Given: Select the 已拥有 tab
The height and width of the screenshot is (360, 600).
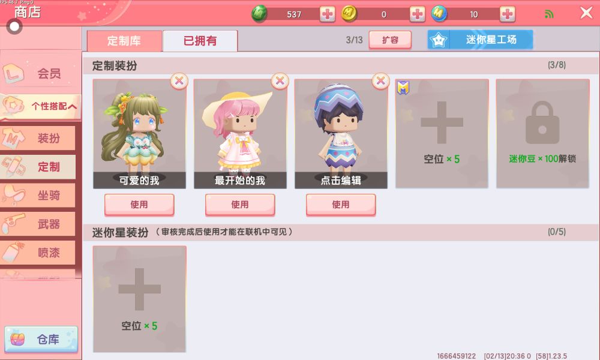Looking at the screenshot, I should [200, 41].
